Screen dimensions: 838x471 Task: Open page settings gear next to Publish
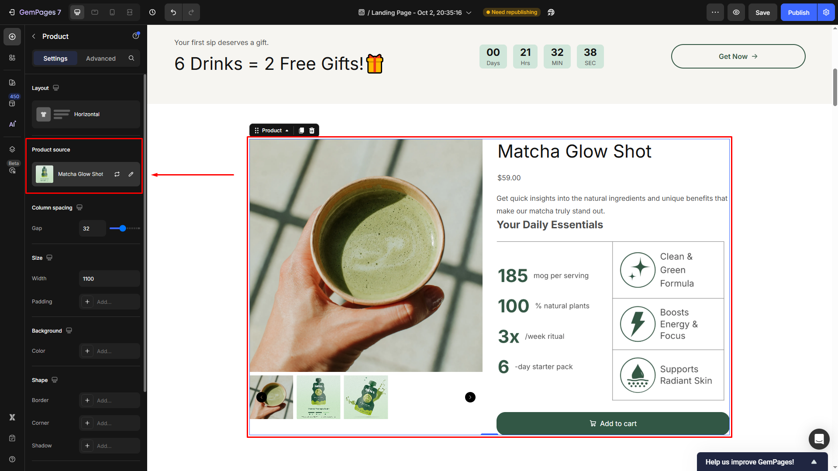click(826, 12)
